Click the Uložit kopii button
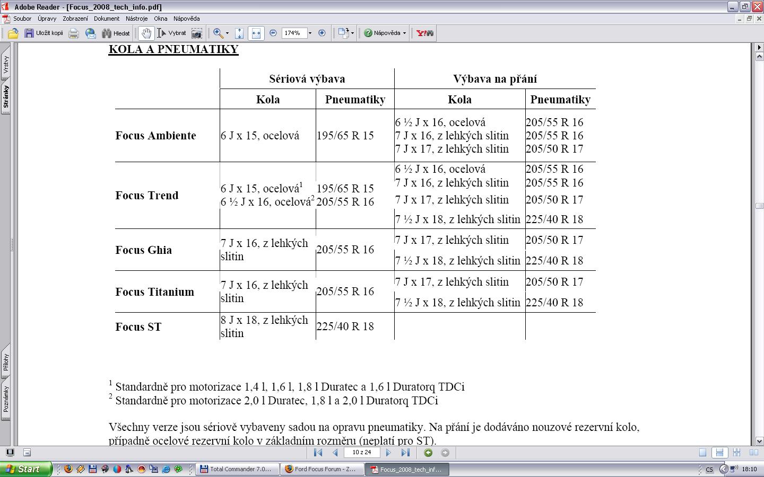 tap(44, 33)
